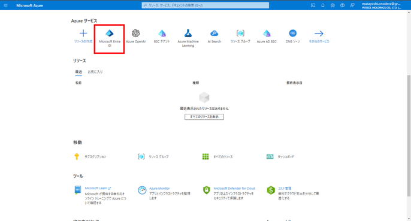
Task: Open Azure AD B2C service
Action: [x=267, y=36]
